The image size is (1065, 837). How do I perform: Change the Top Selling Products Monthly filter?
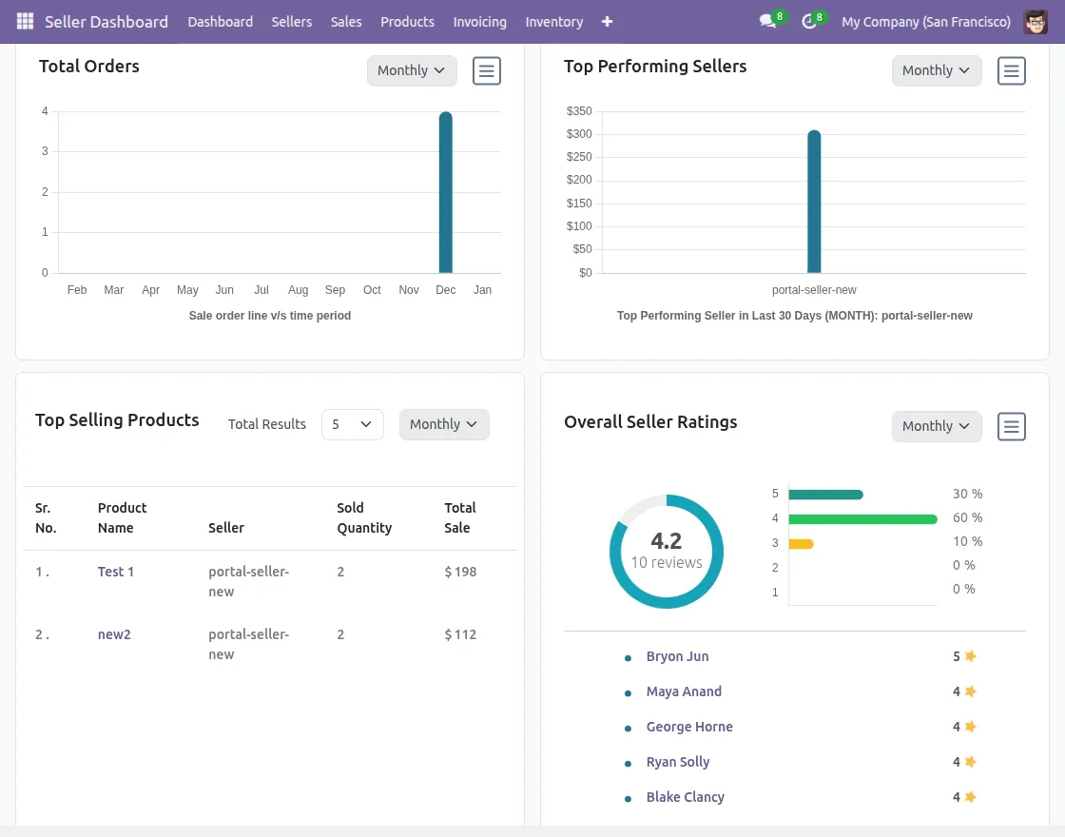coord(443,424)
